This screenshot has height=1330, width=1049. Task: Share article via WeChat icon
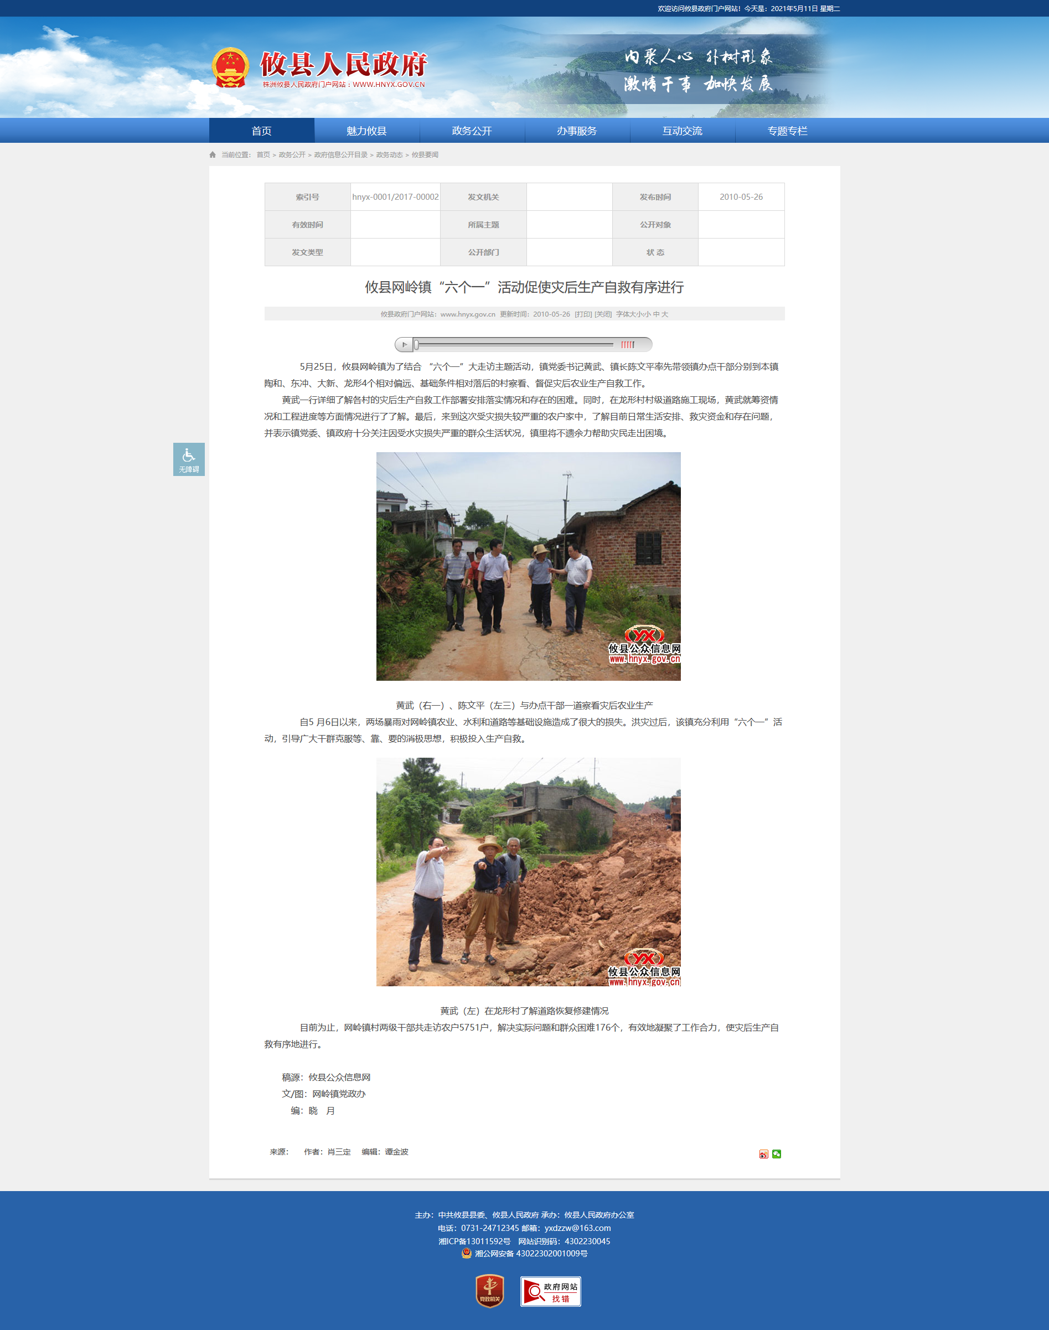click(x=776, y=1154)
